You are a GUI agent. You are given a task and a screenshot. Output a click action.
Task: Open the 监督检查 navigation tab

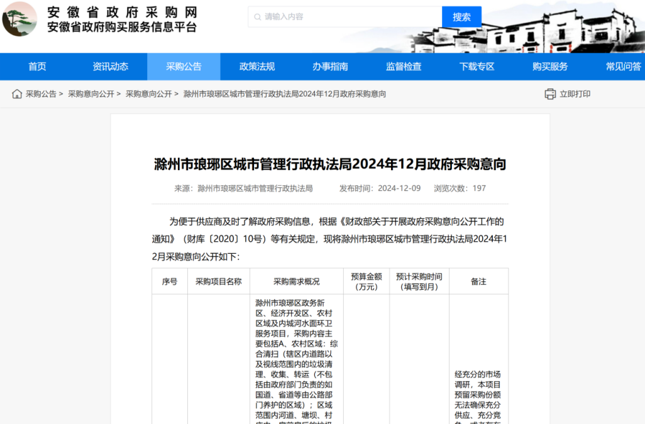[404, 67]
